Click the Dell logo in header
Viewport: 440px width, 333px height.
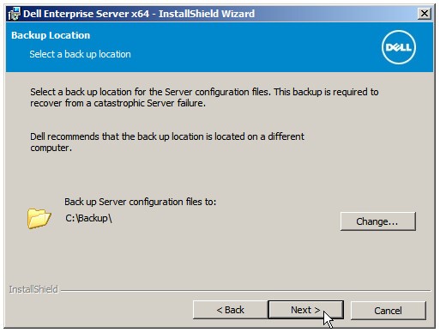click(x=399, y=47)
